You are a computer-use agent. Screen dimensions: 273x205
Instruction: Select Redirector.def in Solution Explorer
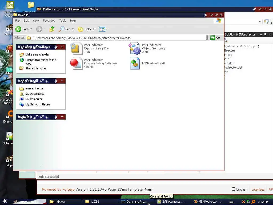(233, 68)
